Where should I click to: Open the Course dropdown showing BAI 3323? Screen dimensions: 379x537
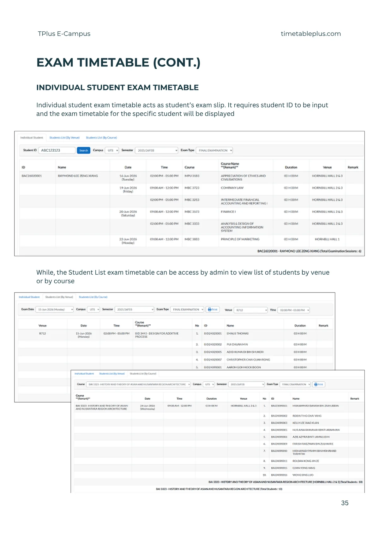(138, 384)
